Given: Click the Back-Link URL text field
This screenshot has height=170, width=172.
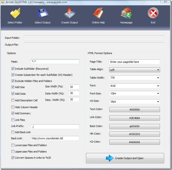Looking at the screenshot, I should pyautogui.click(x=55, y=138).
